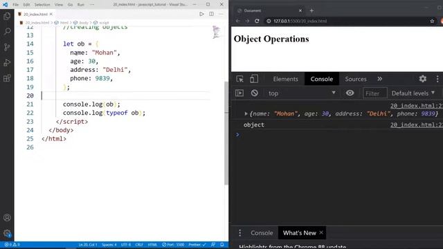Switch to the Elements tab
This screenshot has height=249, width=443.
(285, 79)
